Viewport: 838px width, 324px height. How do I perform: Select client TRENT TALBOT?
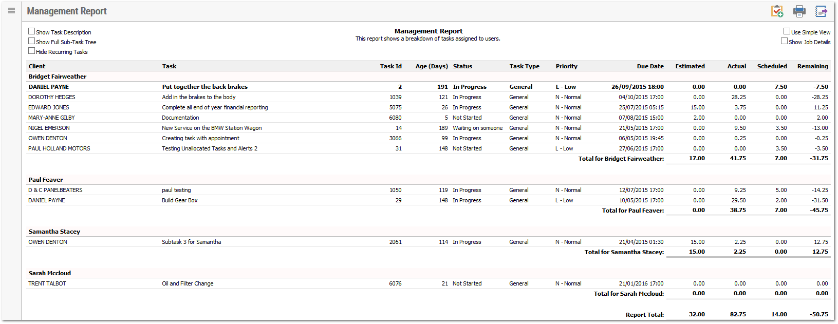pyautogui.click(x=47, y=283)
